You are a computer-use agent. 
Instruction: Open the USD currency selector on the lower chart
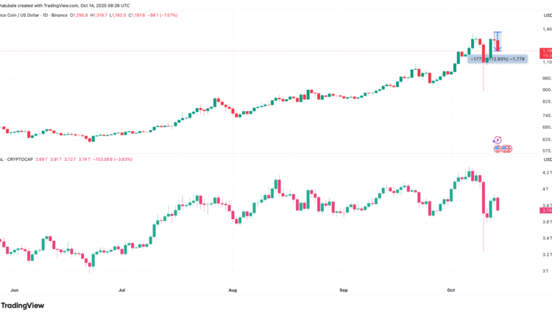coord(546,159)
